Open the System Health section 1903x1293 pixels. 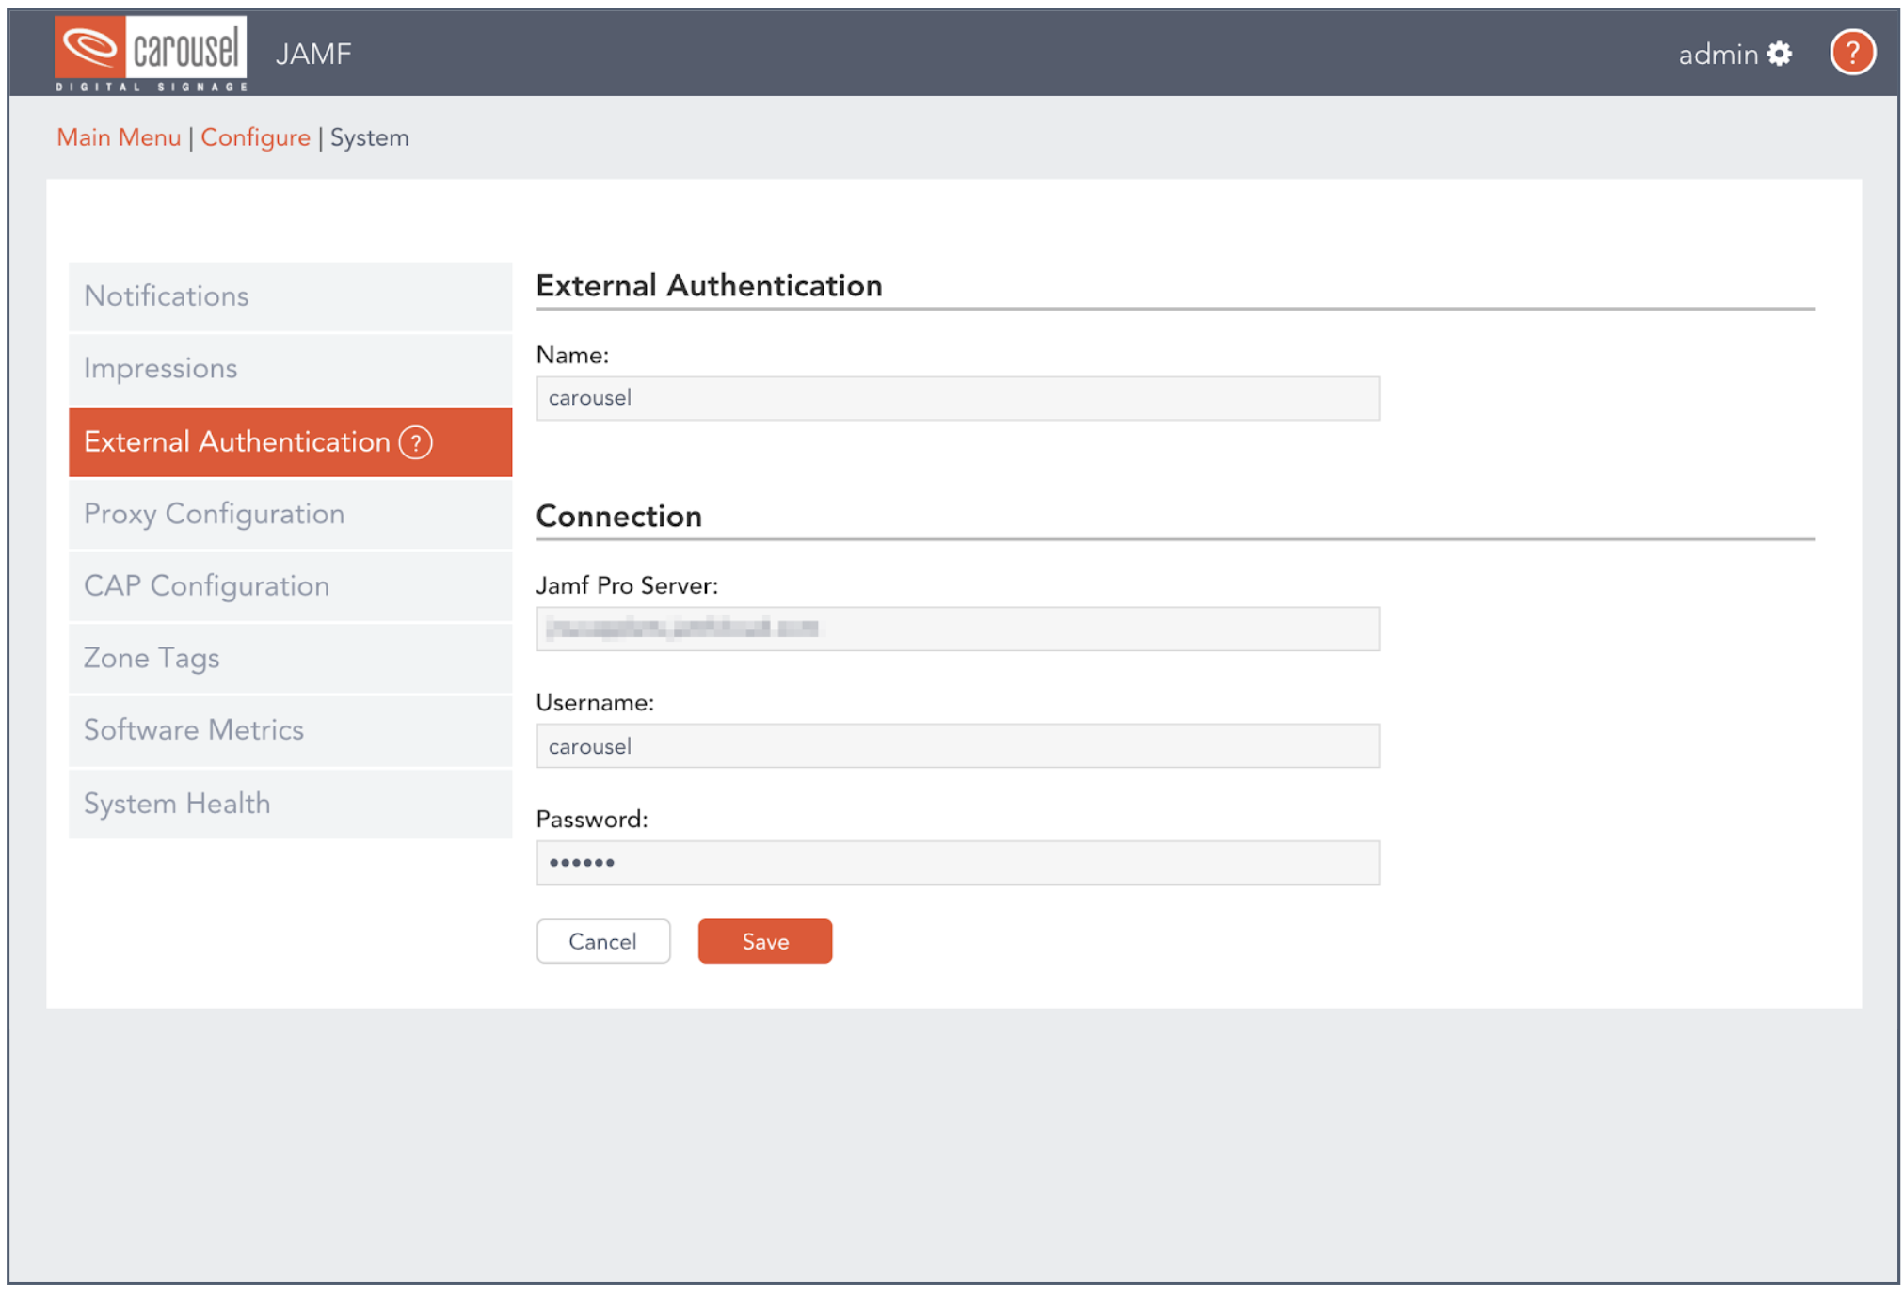point(290,805)
